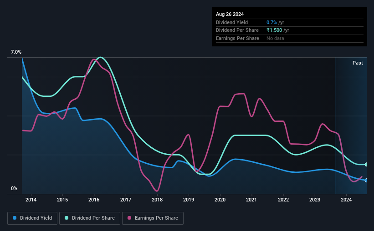This screenshot has width=374, height=231.
Task: Click the '0.7% /yr' Dividend Yield value
Action: click(275, 22)
